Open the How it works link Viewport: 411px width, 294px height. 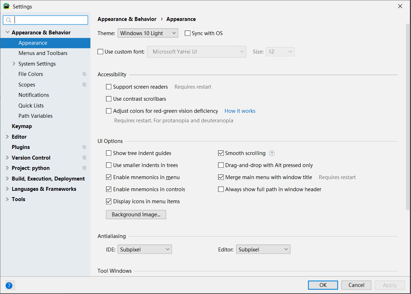240,111
